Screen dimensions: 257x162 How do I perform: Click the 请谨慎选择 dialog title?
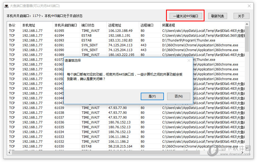73,61
